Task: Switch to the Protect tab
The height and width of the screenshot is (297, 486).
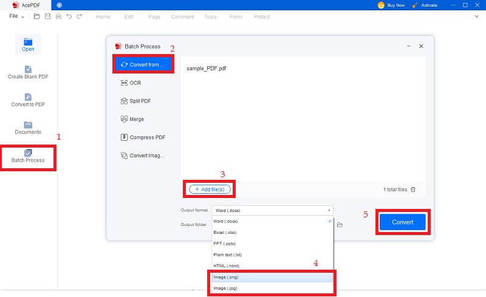Action: (262, 17)
